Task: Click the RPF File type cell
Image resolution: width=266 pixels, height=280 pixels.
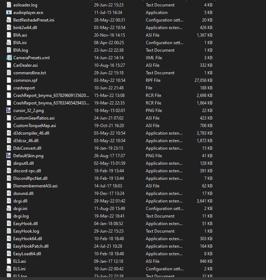Action: point(153,80)
